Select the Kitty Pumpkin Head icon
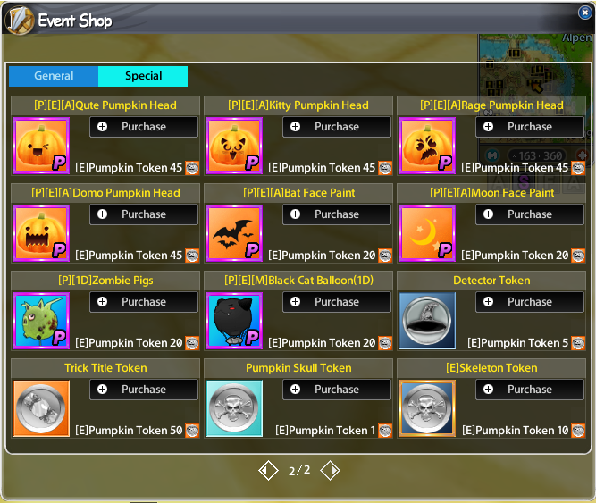Image resolution: width=596 pixels, height=503 pixels. 234,146
